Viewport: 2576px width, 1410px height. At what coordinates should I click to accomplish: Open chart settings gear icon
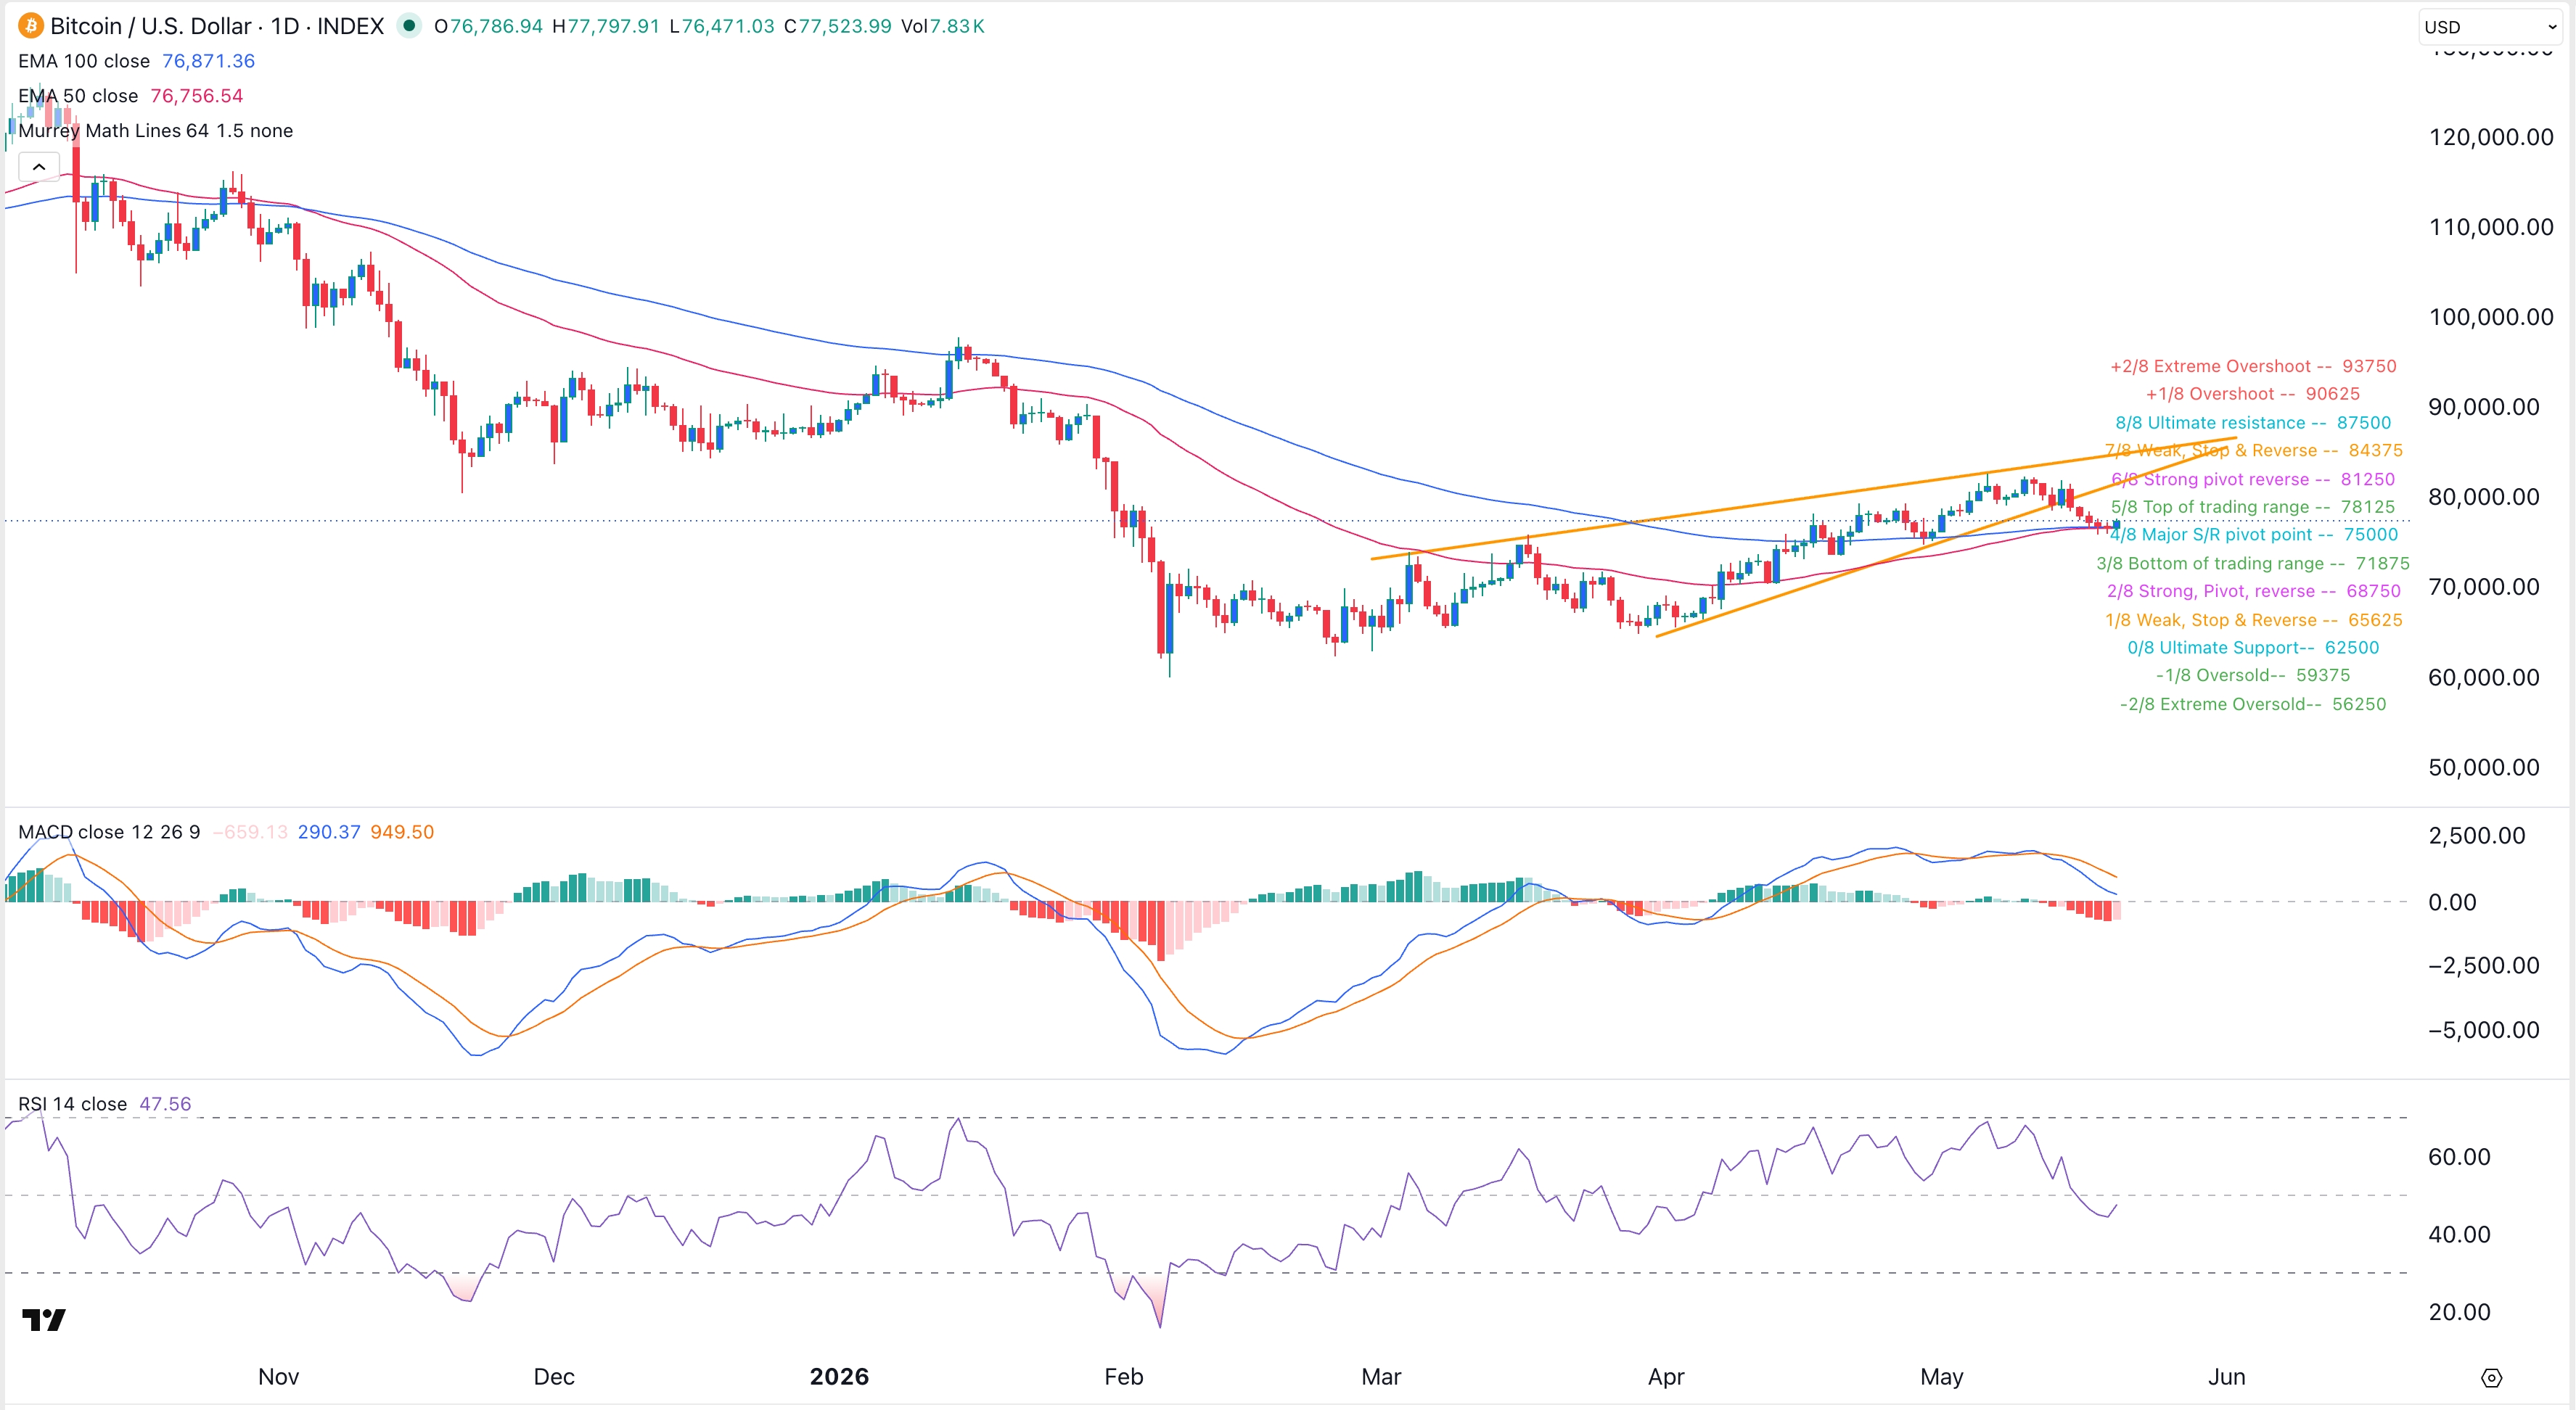click(x=2491, y=1378)
